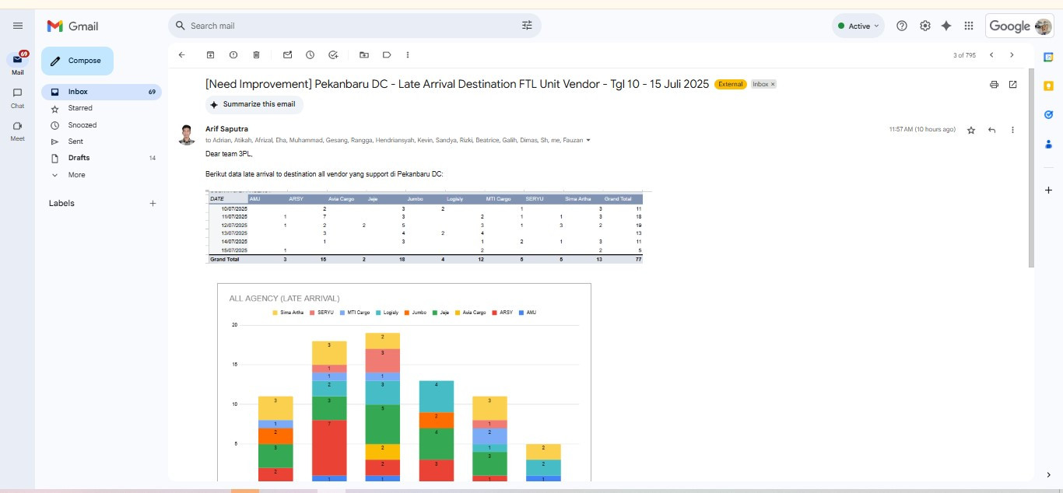
Task: Expand the More folders list
Action: [76, 175]
